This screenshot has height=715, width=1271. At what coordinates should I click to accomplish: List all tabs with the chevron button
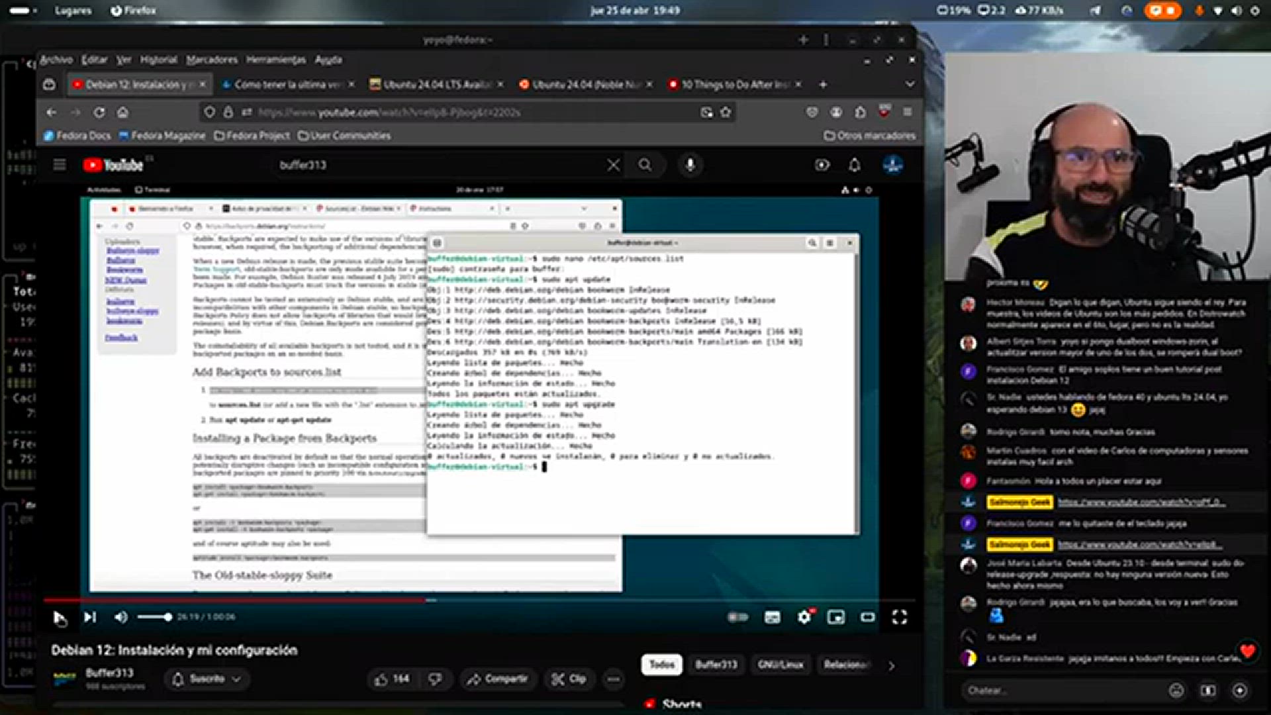910,85
